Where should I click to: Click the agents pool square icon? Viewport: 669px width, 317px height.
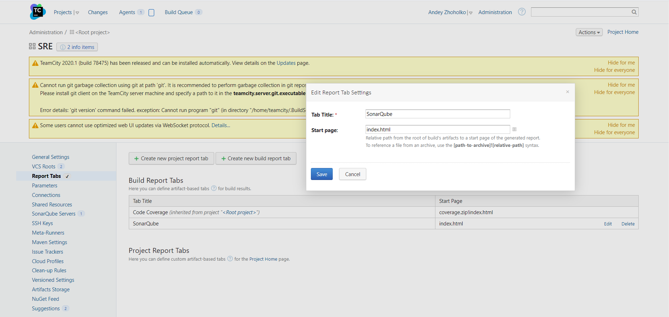pos(151,13)
